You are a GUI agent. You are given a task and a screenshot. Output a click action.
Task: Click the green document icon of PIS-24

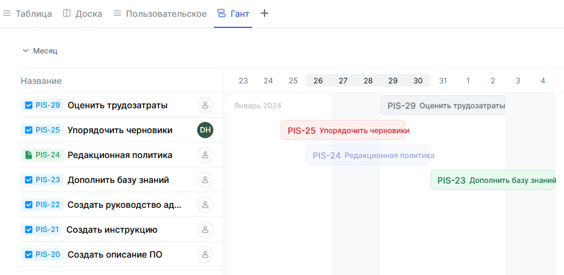coord(28,155)
